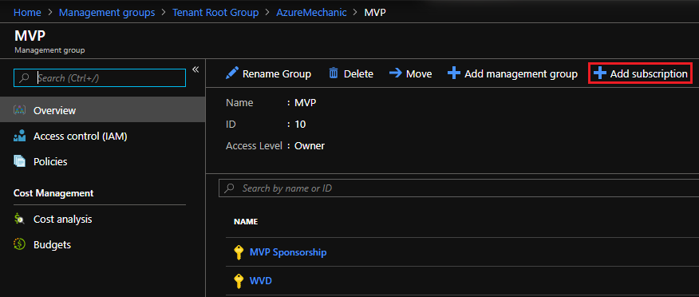
Task: Click the Access control (IAM) people icon
Action: pyautogui.click(x=20, y=136)
